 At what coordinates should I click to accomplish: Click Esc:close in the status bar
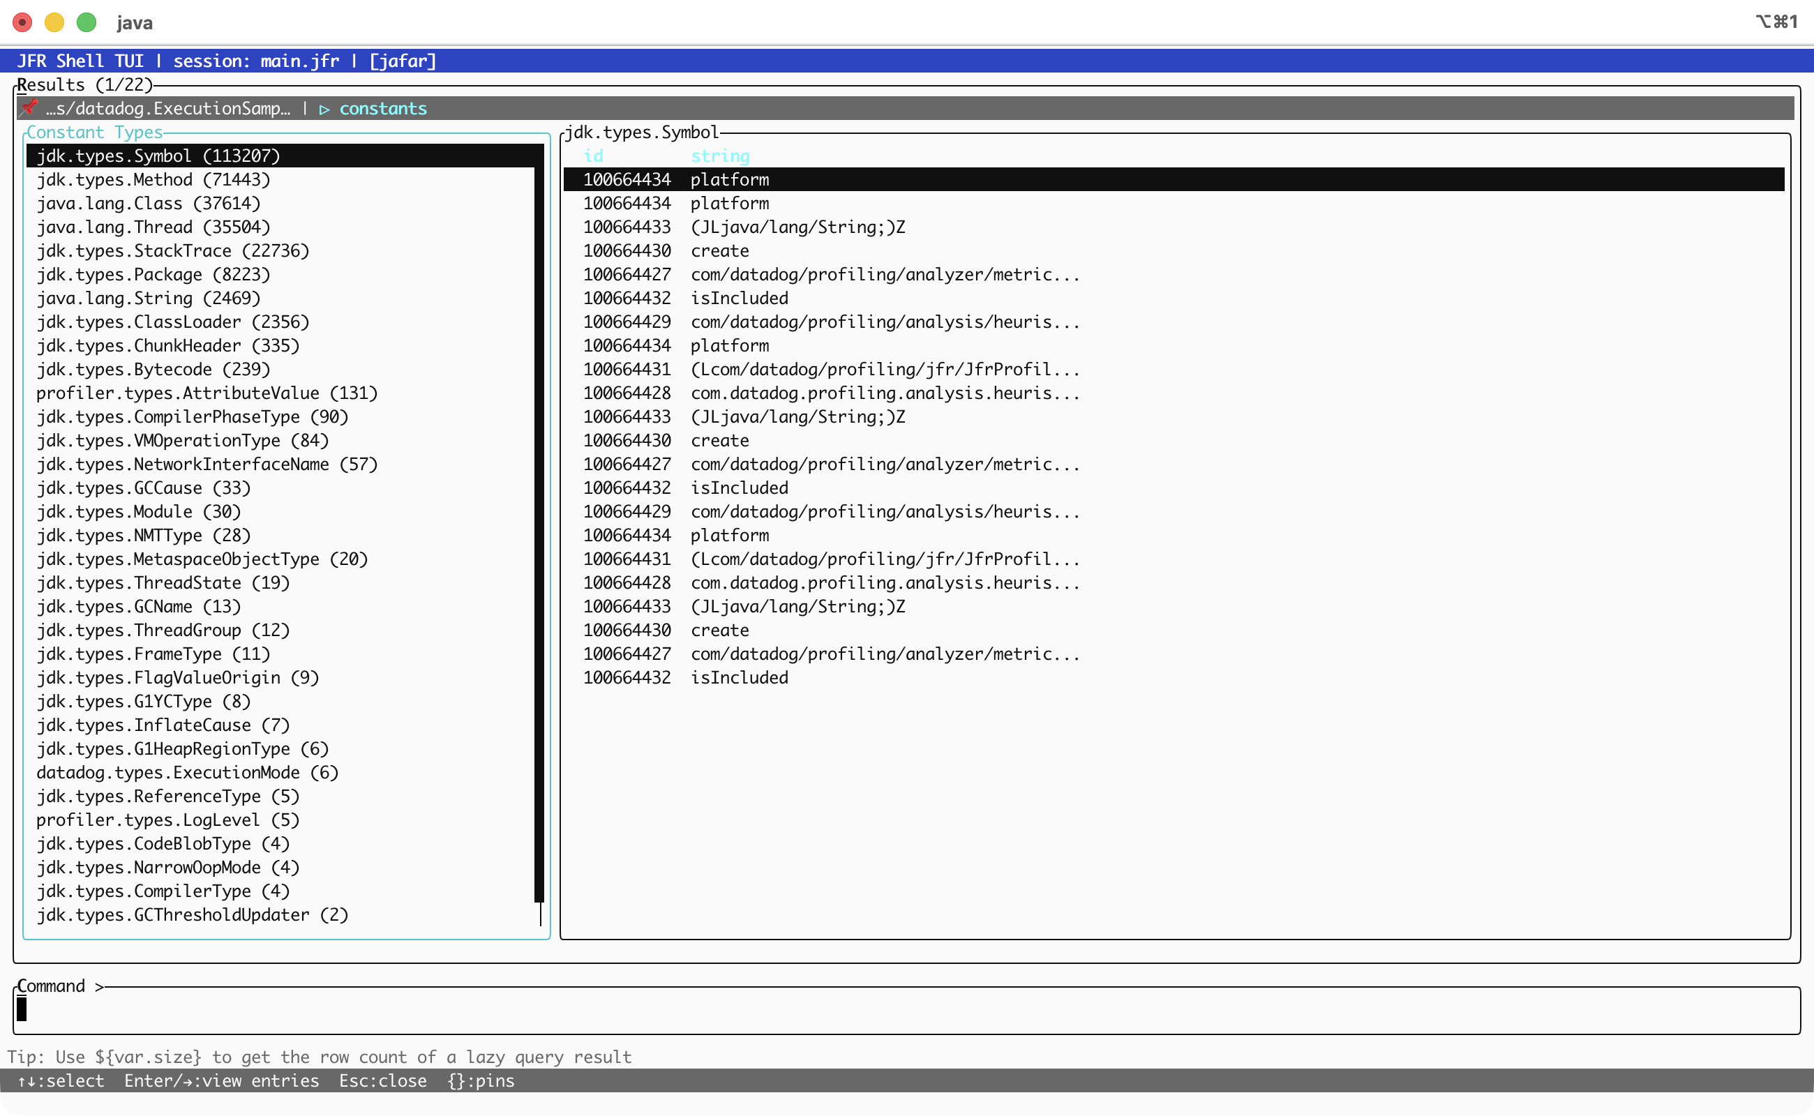coord(383,1080)
